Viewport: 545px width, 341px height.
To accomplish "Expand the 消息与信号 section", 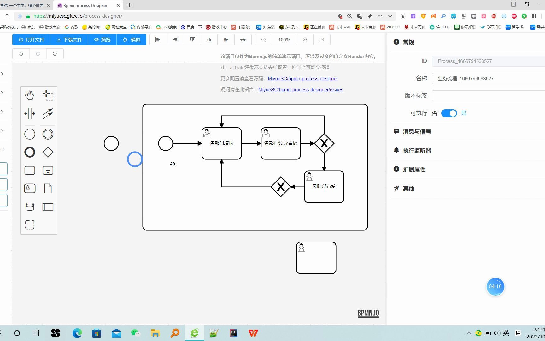I will click(x=417, y=131).
